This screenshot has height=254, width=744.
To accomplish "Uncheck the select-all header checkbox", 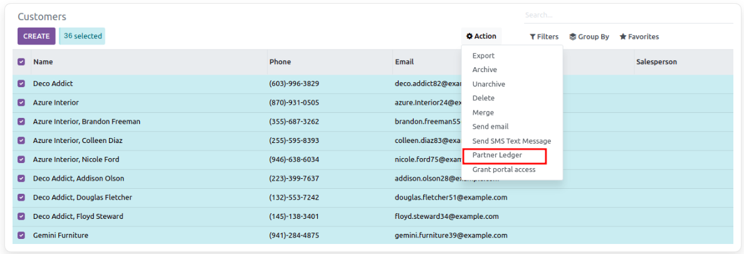I will click(x=21, y=62).
